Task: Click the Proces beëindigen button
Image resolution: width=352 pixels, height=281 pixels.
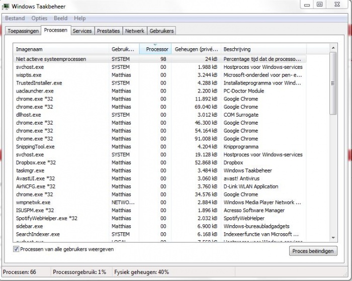Action: pyautogui.click(x=313, y=251)
